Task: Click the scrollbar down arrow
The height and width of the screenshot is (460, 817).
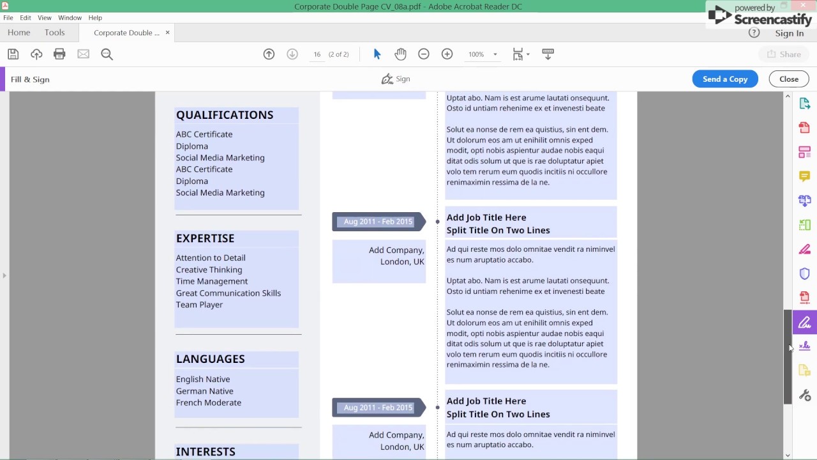Action: pyautogui.click(x=788, y=455)
